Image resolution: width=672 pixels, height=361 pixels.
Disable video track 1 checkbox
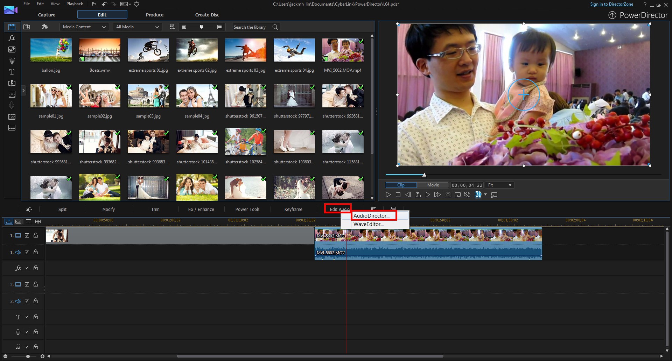pyautogui.click(x=27, y=235)
